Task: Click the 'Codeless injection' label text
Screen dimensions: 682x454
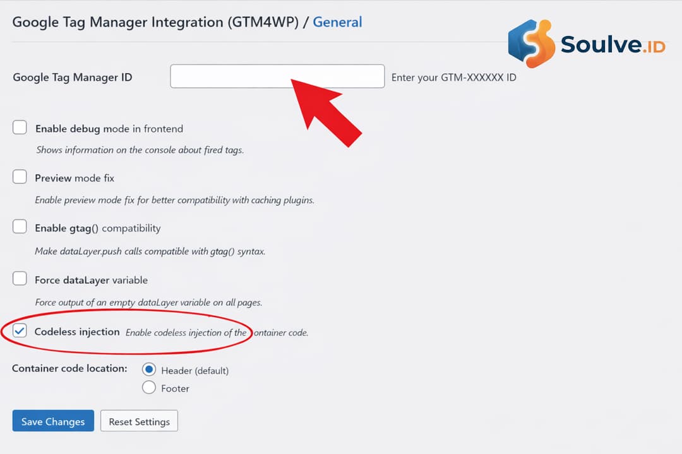Action: tap(77, 332)
